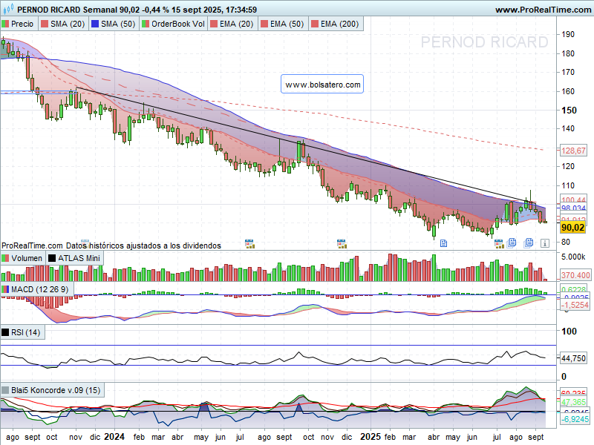
Task: Click the 2025 year label on time axis
Action: coord(371,437)
